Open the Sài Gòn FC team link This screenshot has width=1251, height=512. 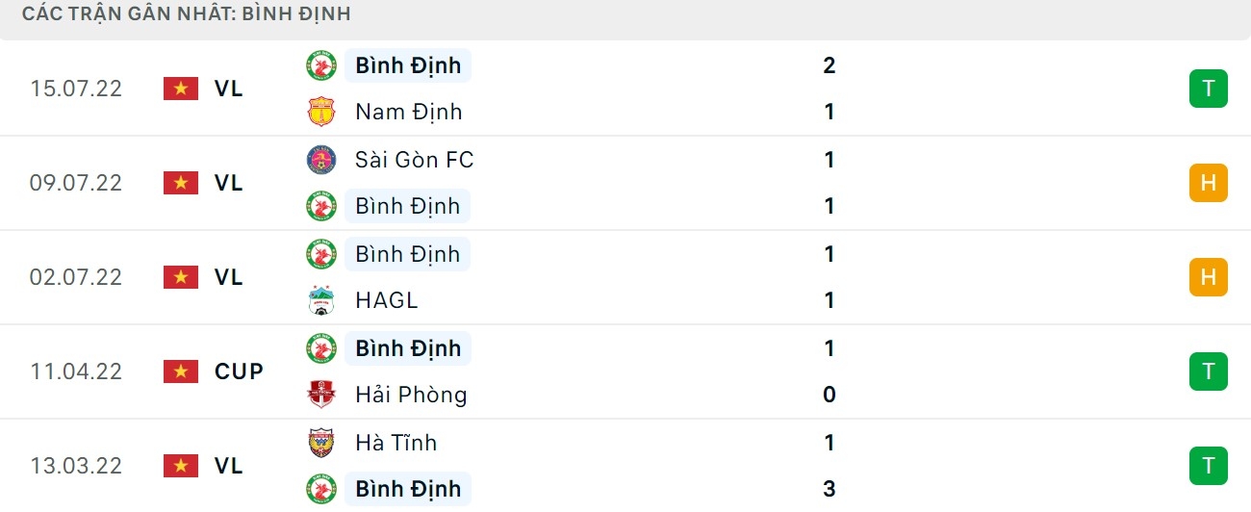click(x=414, y=160)
